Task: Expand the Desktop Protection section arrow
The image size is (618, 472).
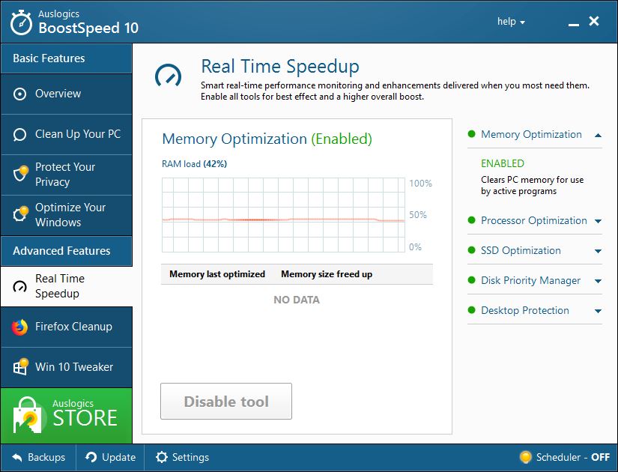Action: [598, 311]
